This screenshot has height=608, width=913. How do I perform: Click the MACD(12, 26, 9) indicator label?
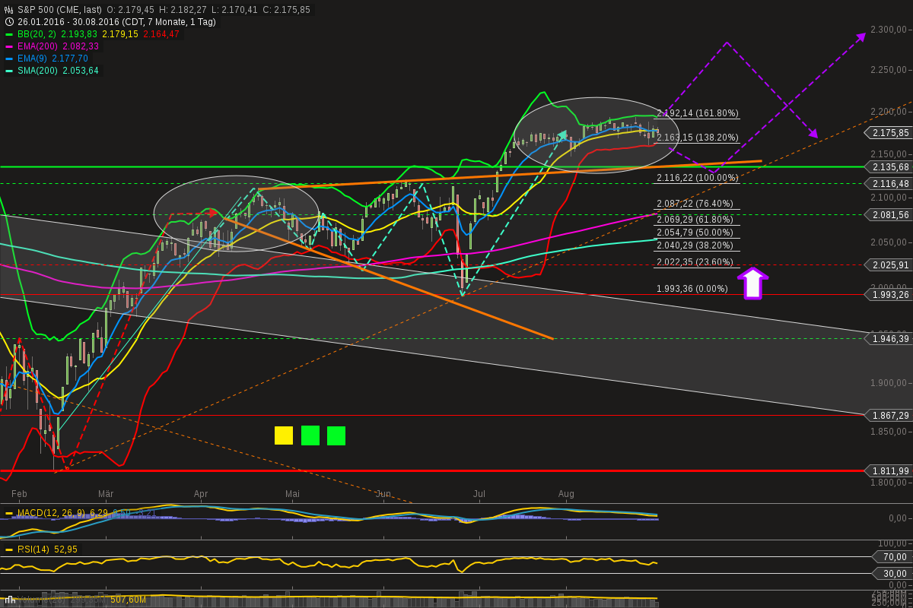(x=51, y=513)
